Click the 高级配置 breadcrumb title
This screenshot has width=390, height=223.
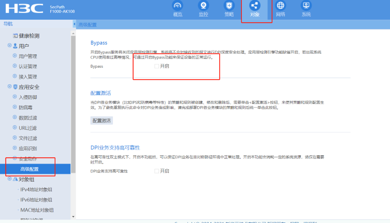(88, 25)
